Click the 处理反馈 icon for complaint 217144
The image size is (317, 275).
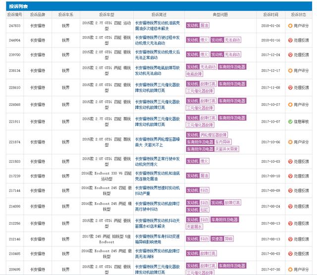[x=290, y=190]
